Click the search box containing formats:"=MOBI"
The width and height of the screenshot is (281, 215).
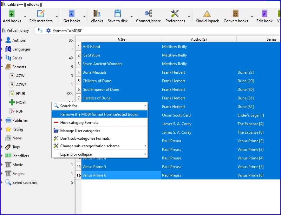pyautogui.click(x=159, y=30)
